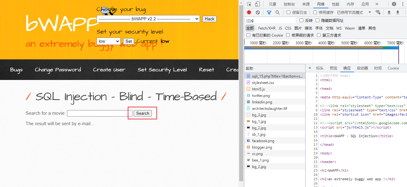The width and height of the screenshot is (407, 187).
Task: Click the bg_1.jpg thumbnail icon
Action: coord(248,121)
